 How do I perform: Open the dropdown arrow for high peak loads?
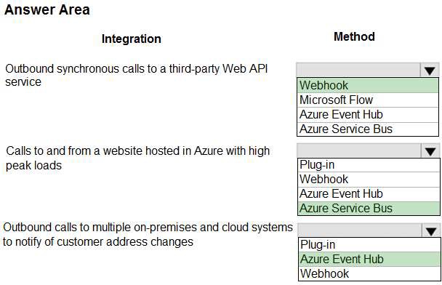(430, 151)
